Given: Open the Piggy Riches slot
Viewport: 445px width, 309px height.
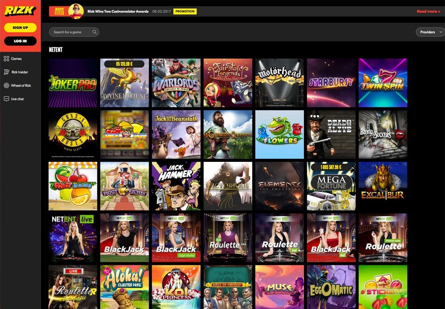Looking at the screenshot, I should click(x=124, y=186).
